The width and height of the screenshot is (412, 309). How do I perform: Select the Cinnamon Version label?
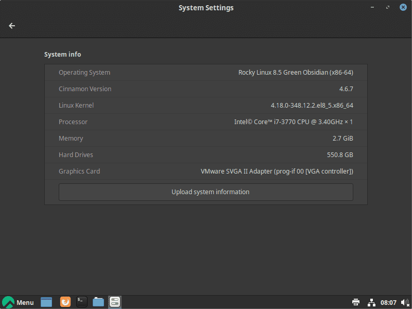point(85,89)
